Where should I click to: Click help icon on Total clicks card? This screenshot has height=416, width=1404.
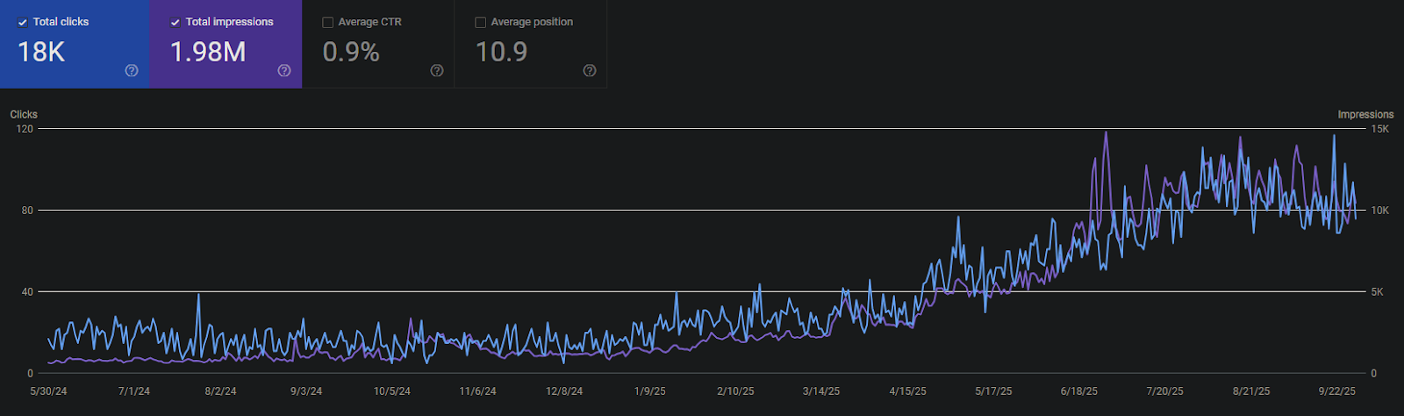point(132,70)
